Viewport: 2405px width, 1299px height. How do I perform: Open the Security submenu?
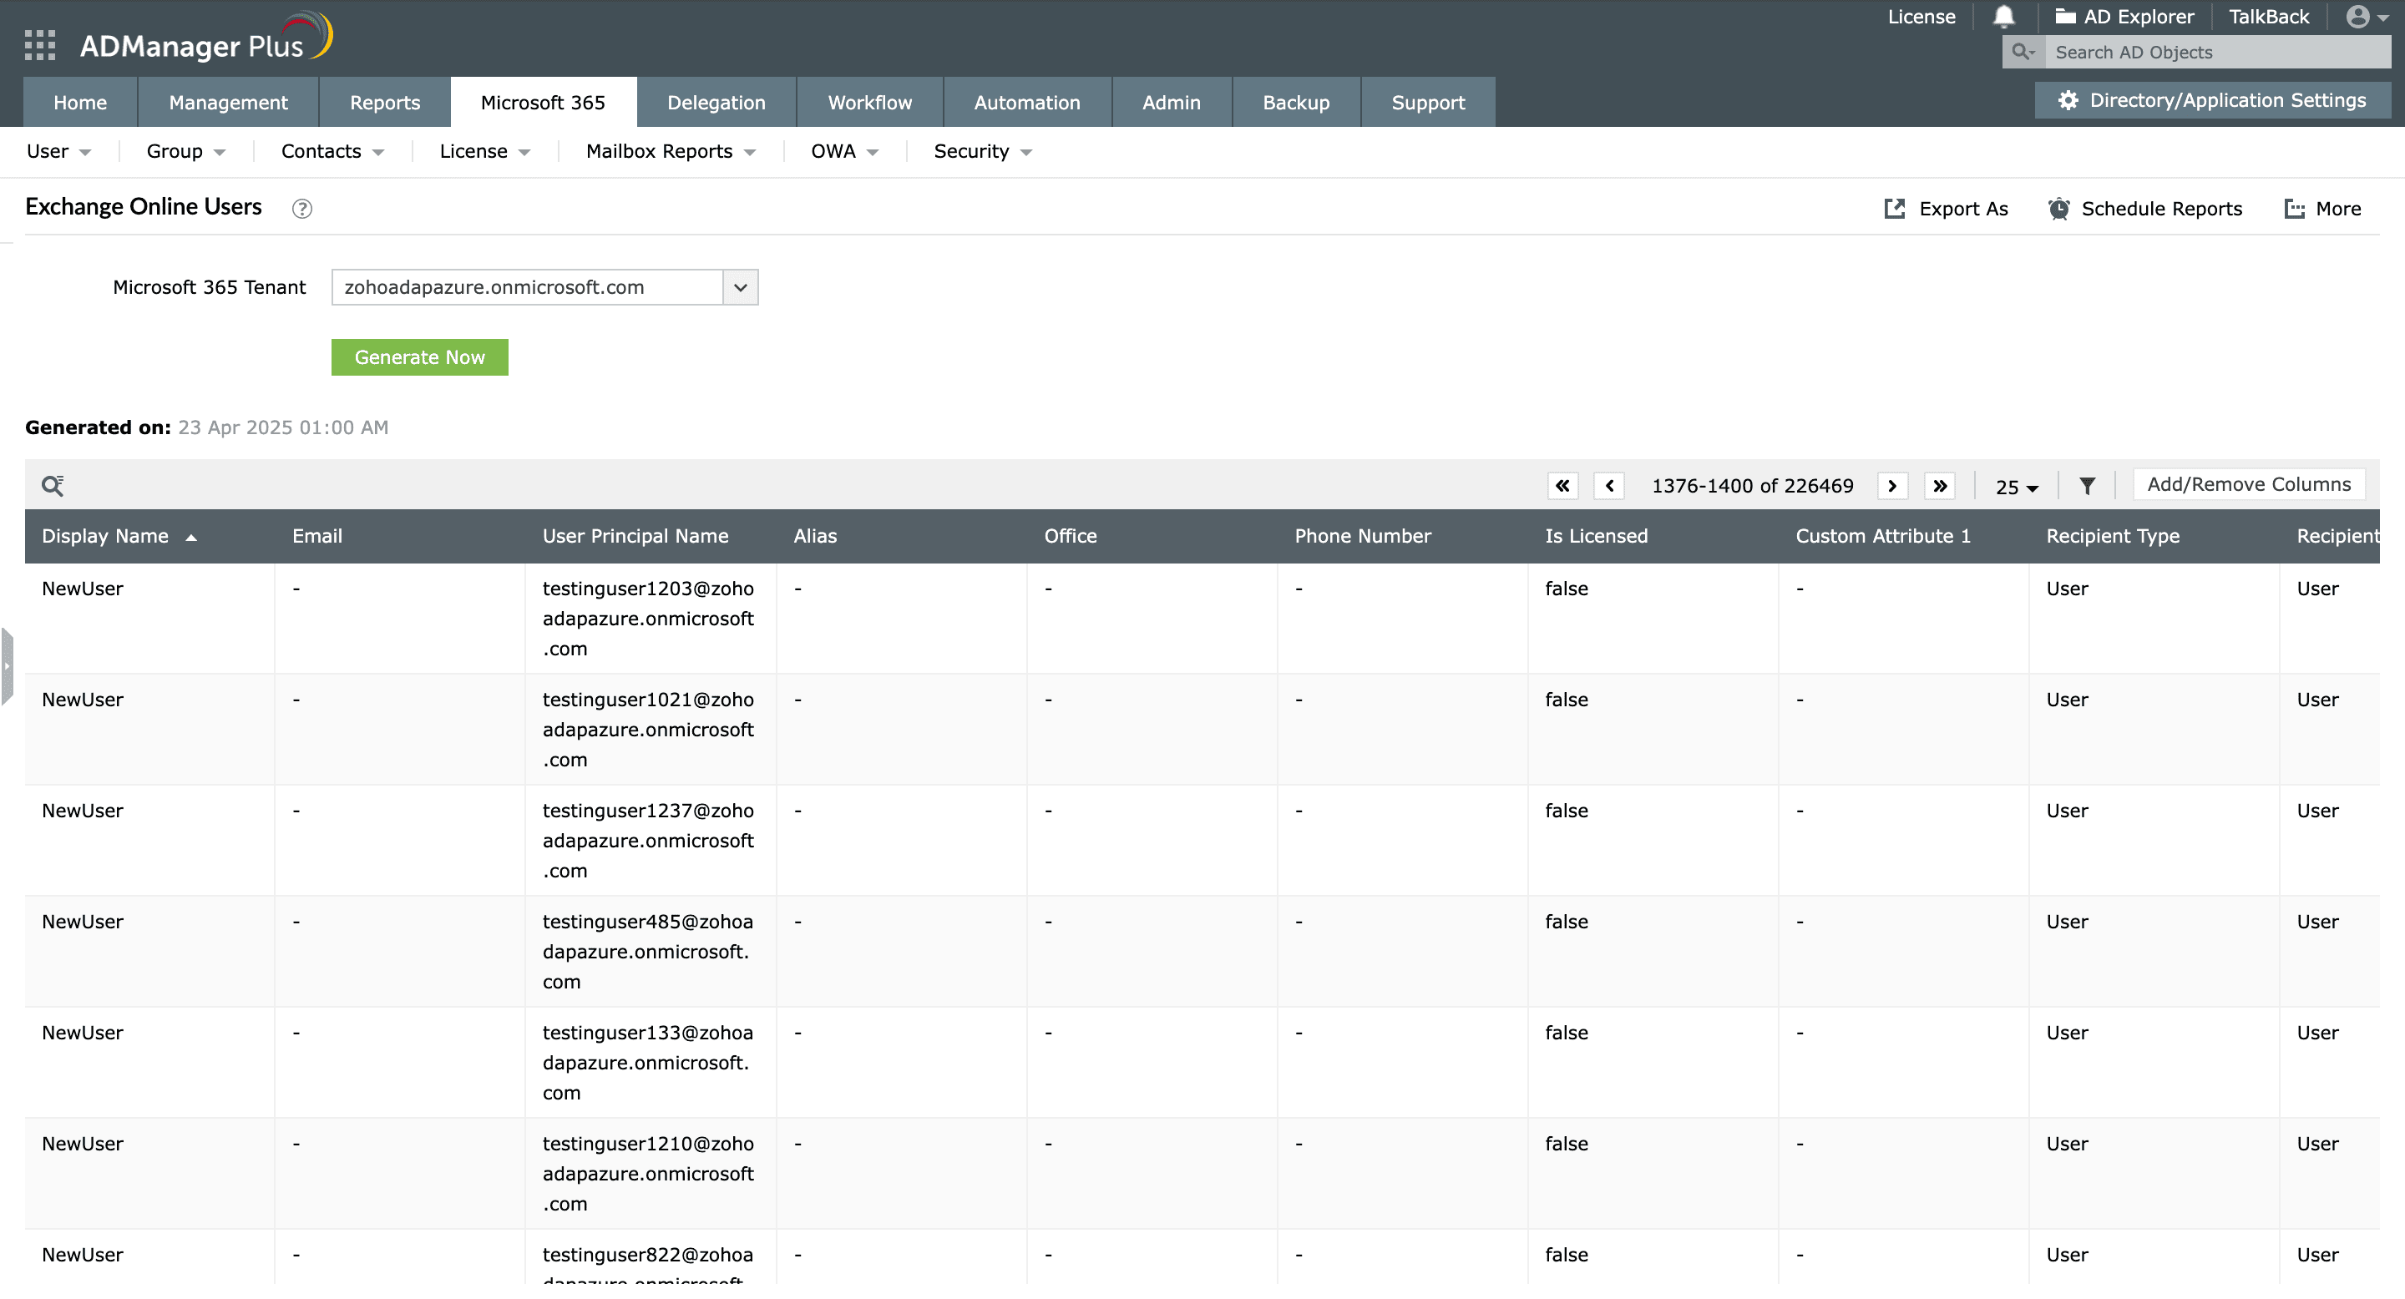coord(982,151)
